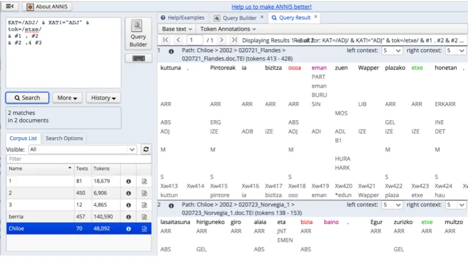Focus the corpus Filter field
Screen dimensions: 473x259
point(79,159)
